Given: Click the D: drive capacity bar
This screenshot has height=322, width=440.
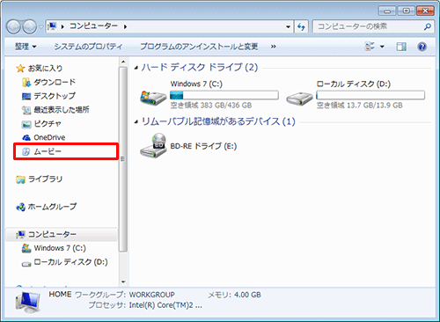Looking at the screenshot, I should pyautogui.click(x=370, y=95).
